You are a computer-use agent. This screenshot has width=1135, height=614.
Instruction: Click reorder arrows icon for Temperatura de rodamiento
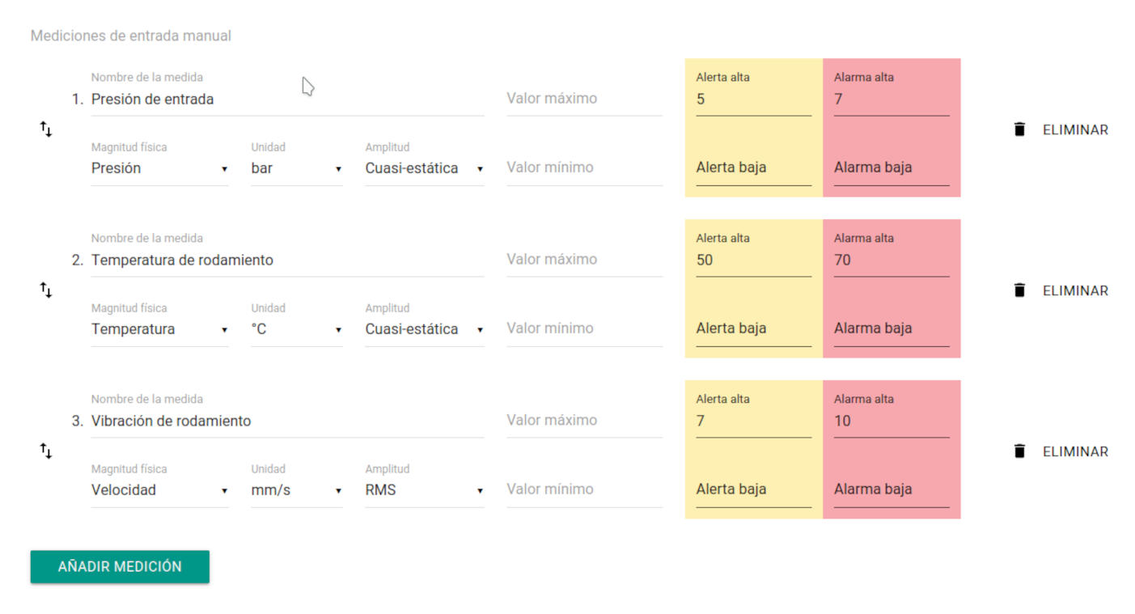[46, 290]
